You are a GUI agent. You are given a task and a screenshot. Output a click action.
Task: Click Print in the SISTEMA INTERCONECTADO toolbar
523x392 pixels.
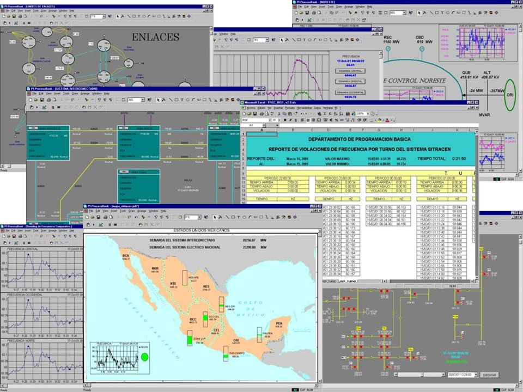[x=48, y=100]
